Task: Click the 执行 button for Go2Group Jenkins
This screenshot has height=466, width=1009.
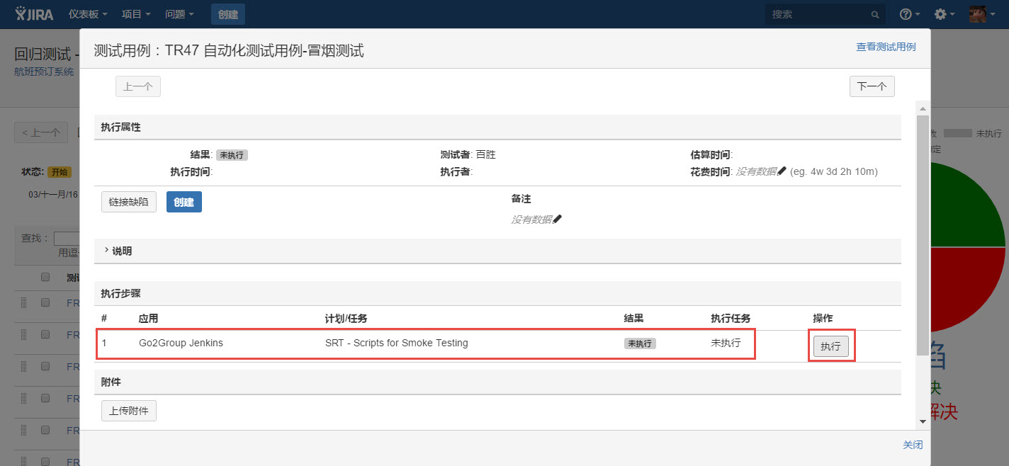Action: [x=830, y=346]
